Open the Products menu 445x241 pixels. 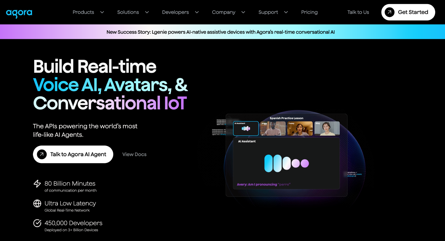83,12
